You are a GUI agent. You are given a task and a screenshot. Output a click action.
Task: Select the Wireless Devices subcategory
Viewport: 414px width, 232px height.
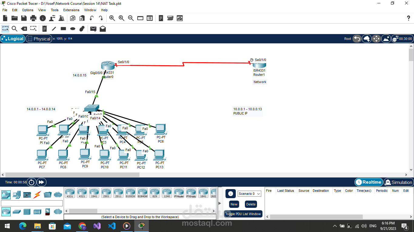point(37,211)
